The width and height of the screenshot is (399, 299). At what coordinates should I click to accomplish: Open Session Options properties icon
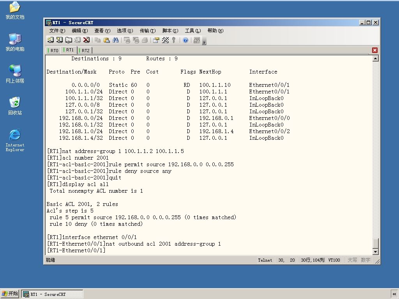tap(156, 40)
